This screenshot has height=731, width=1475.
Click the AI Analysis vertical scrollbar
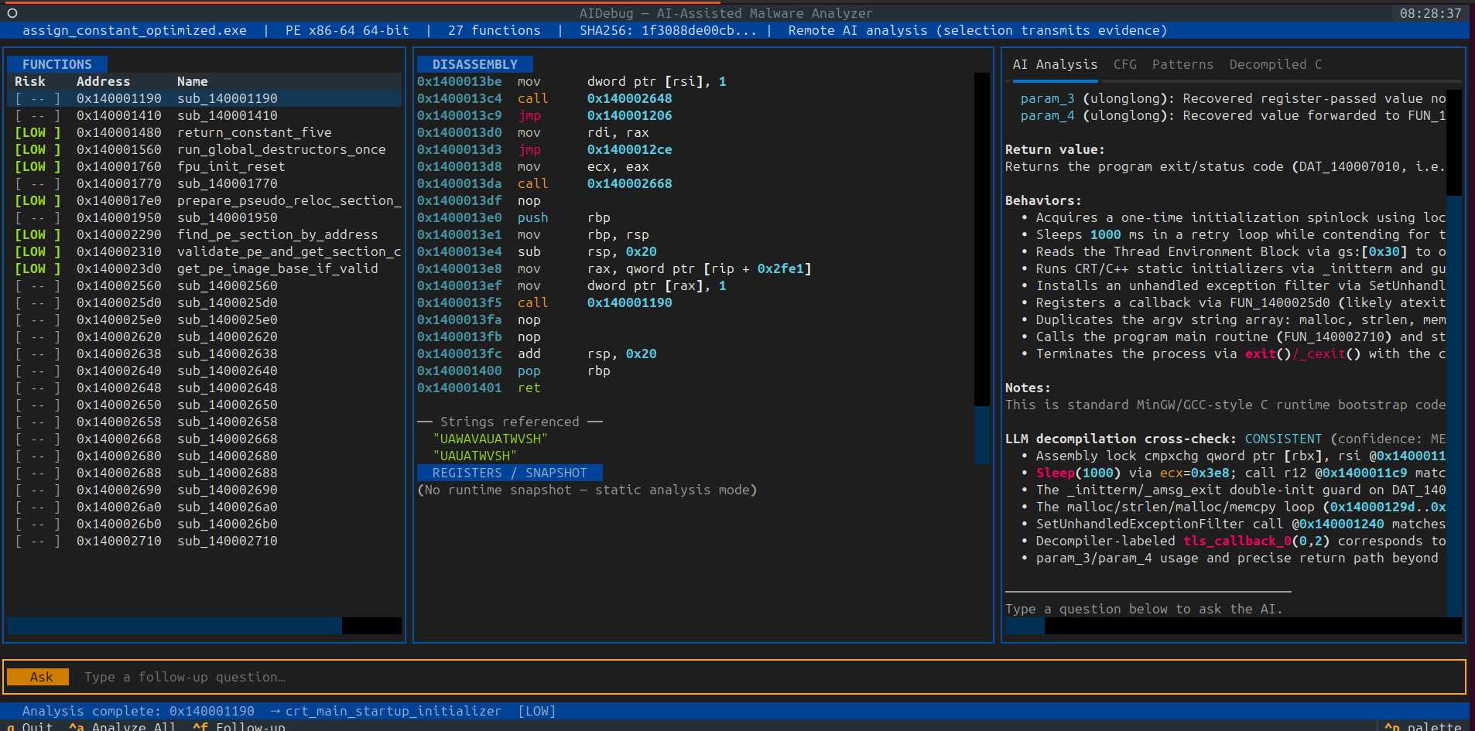1454,354
